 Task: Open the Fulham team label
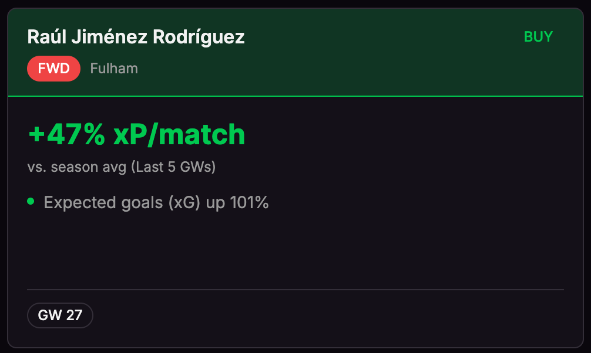pyautogui.click(x=114, y=69)
